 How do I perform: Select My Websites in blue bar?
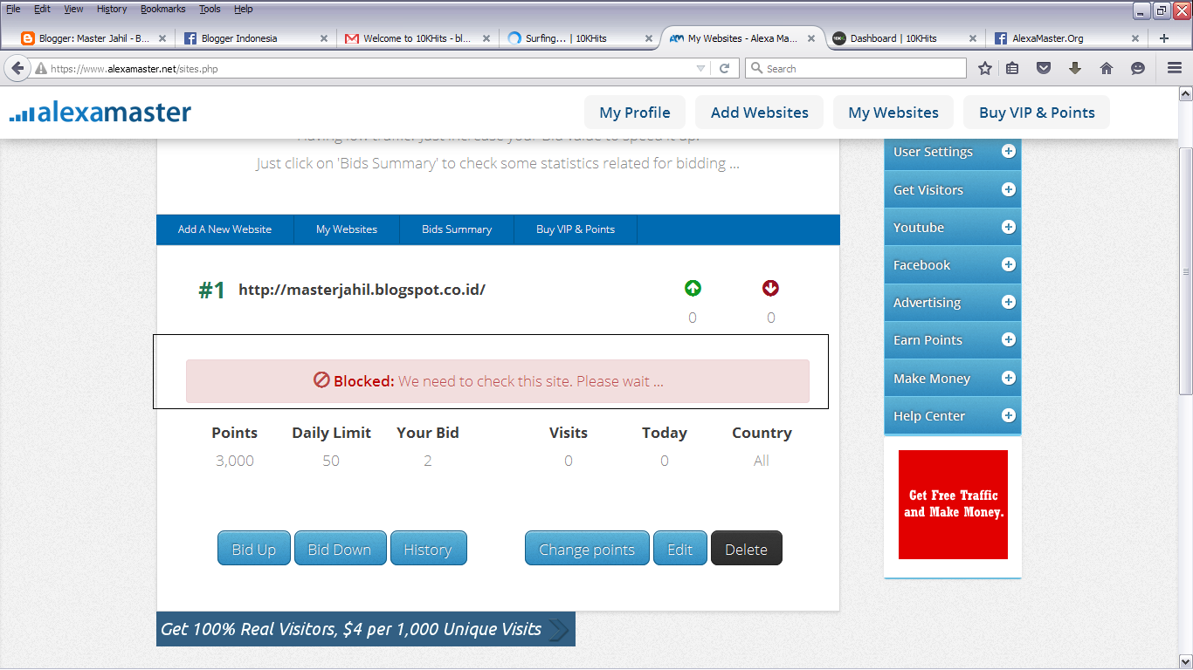click(x=347, y=229)
